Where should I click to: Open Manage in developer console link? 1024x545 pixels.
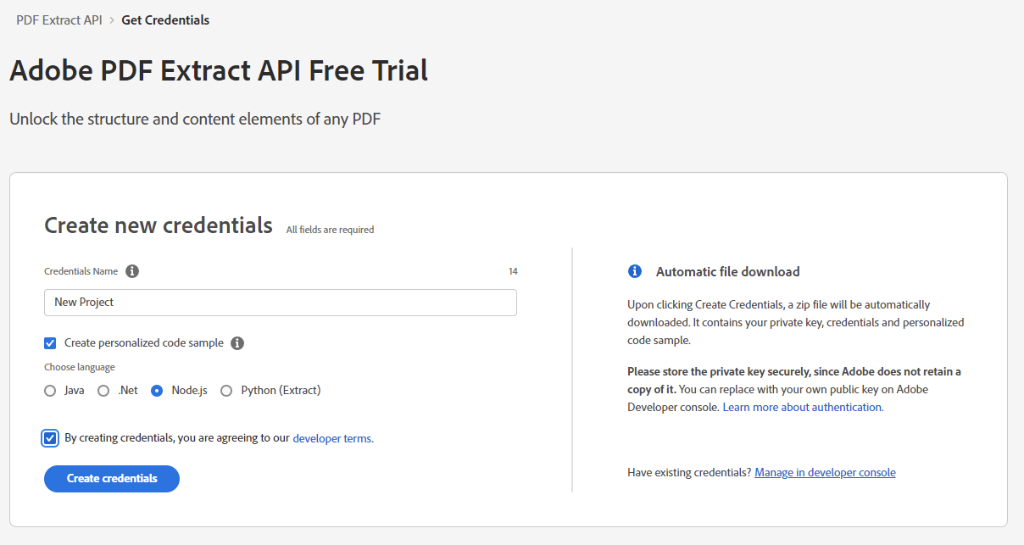[825, 472]
